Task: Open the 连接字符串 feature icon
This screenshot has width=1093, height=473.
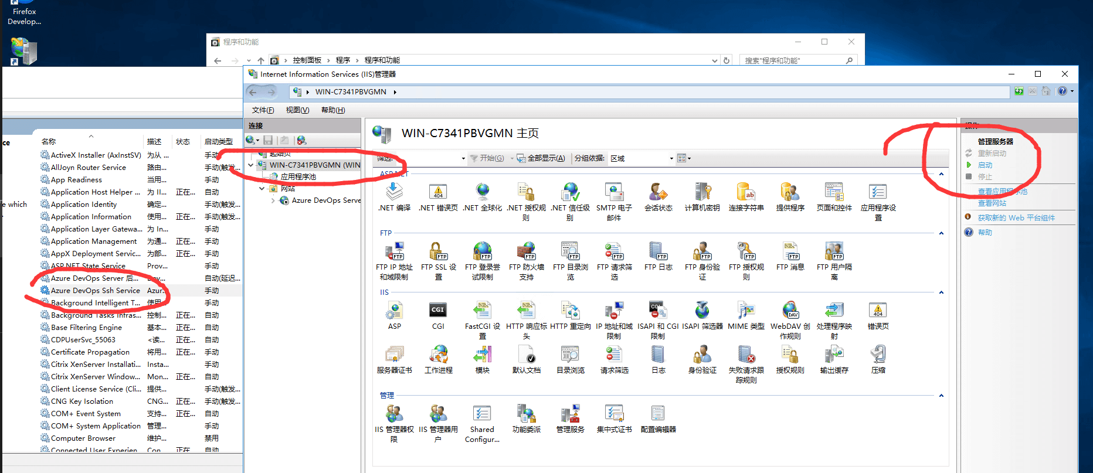Action: coord(746,192)
